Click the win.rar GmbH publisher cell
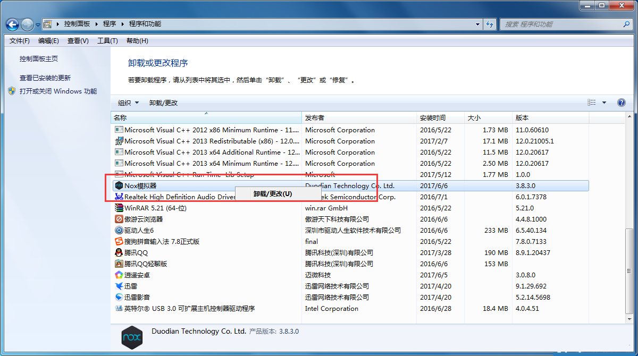The image size is (638, 356). coord(326,208)
